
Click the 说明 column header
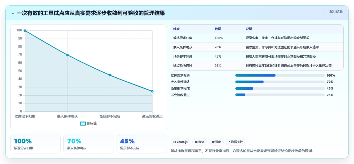249,29
